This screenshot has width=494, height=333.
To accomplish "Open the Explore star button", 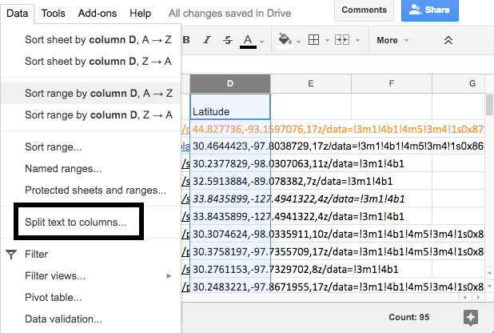I will click(x=471, y=317).
